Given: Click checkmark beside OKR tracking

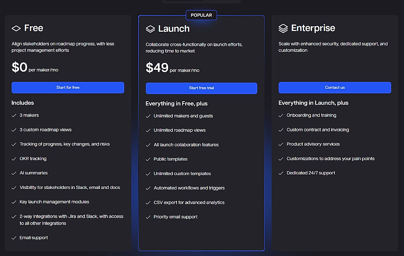Looking at the screenshot, I should [x=14, y=159].
